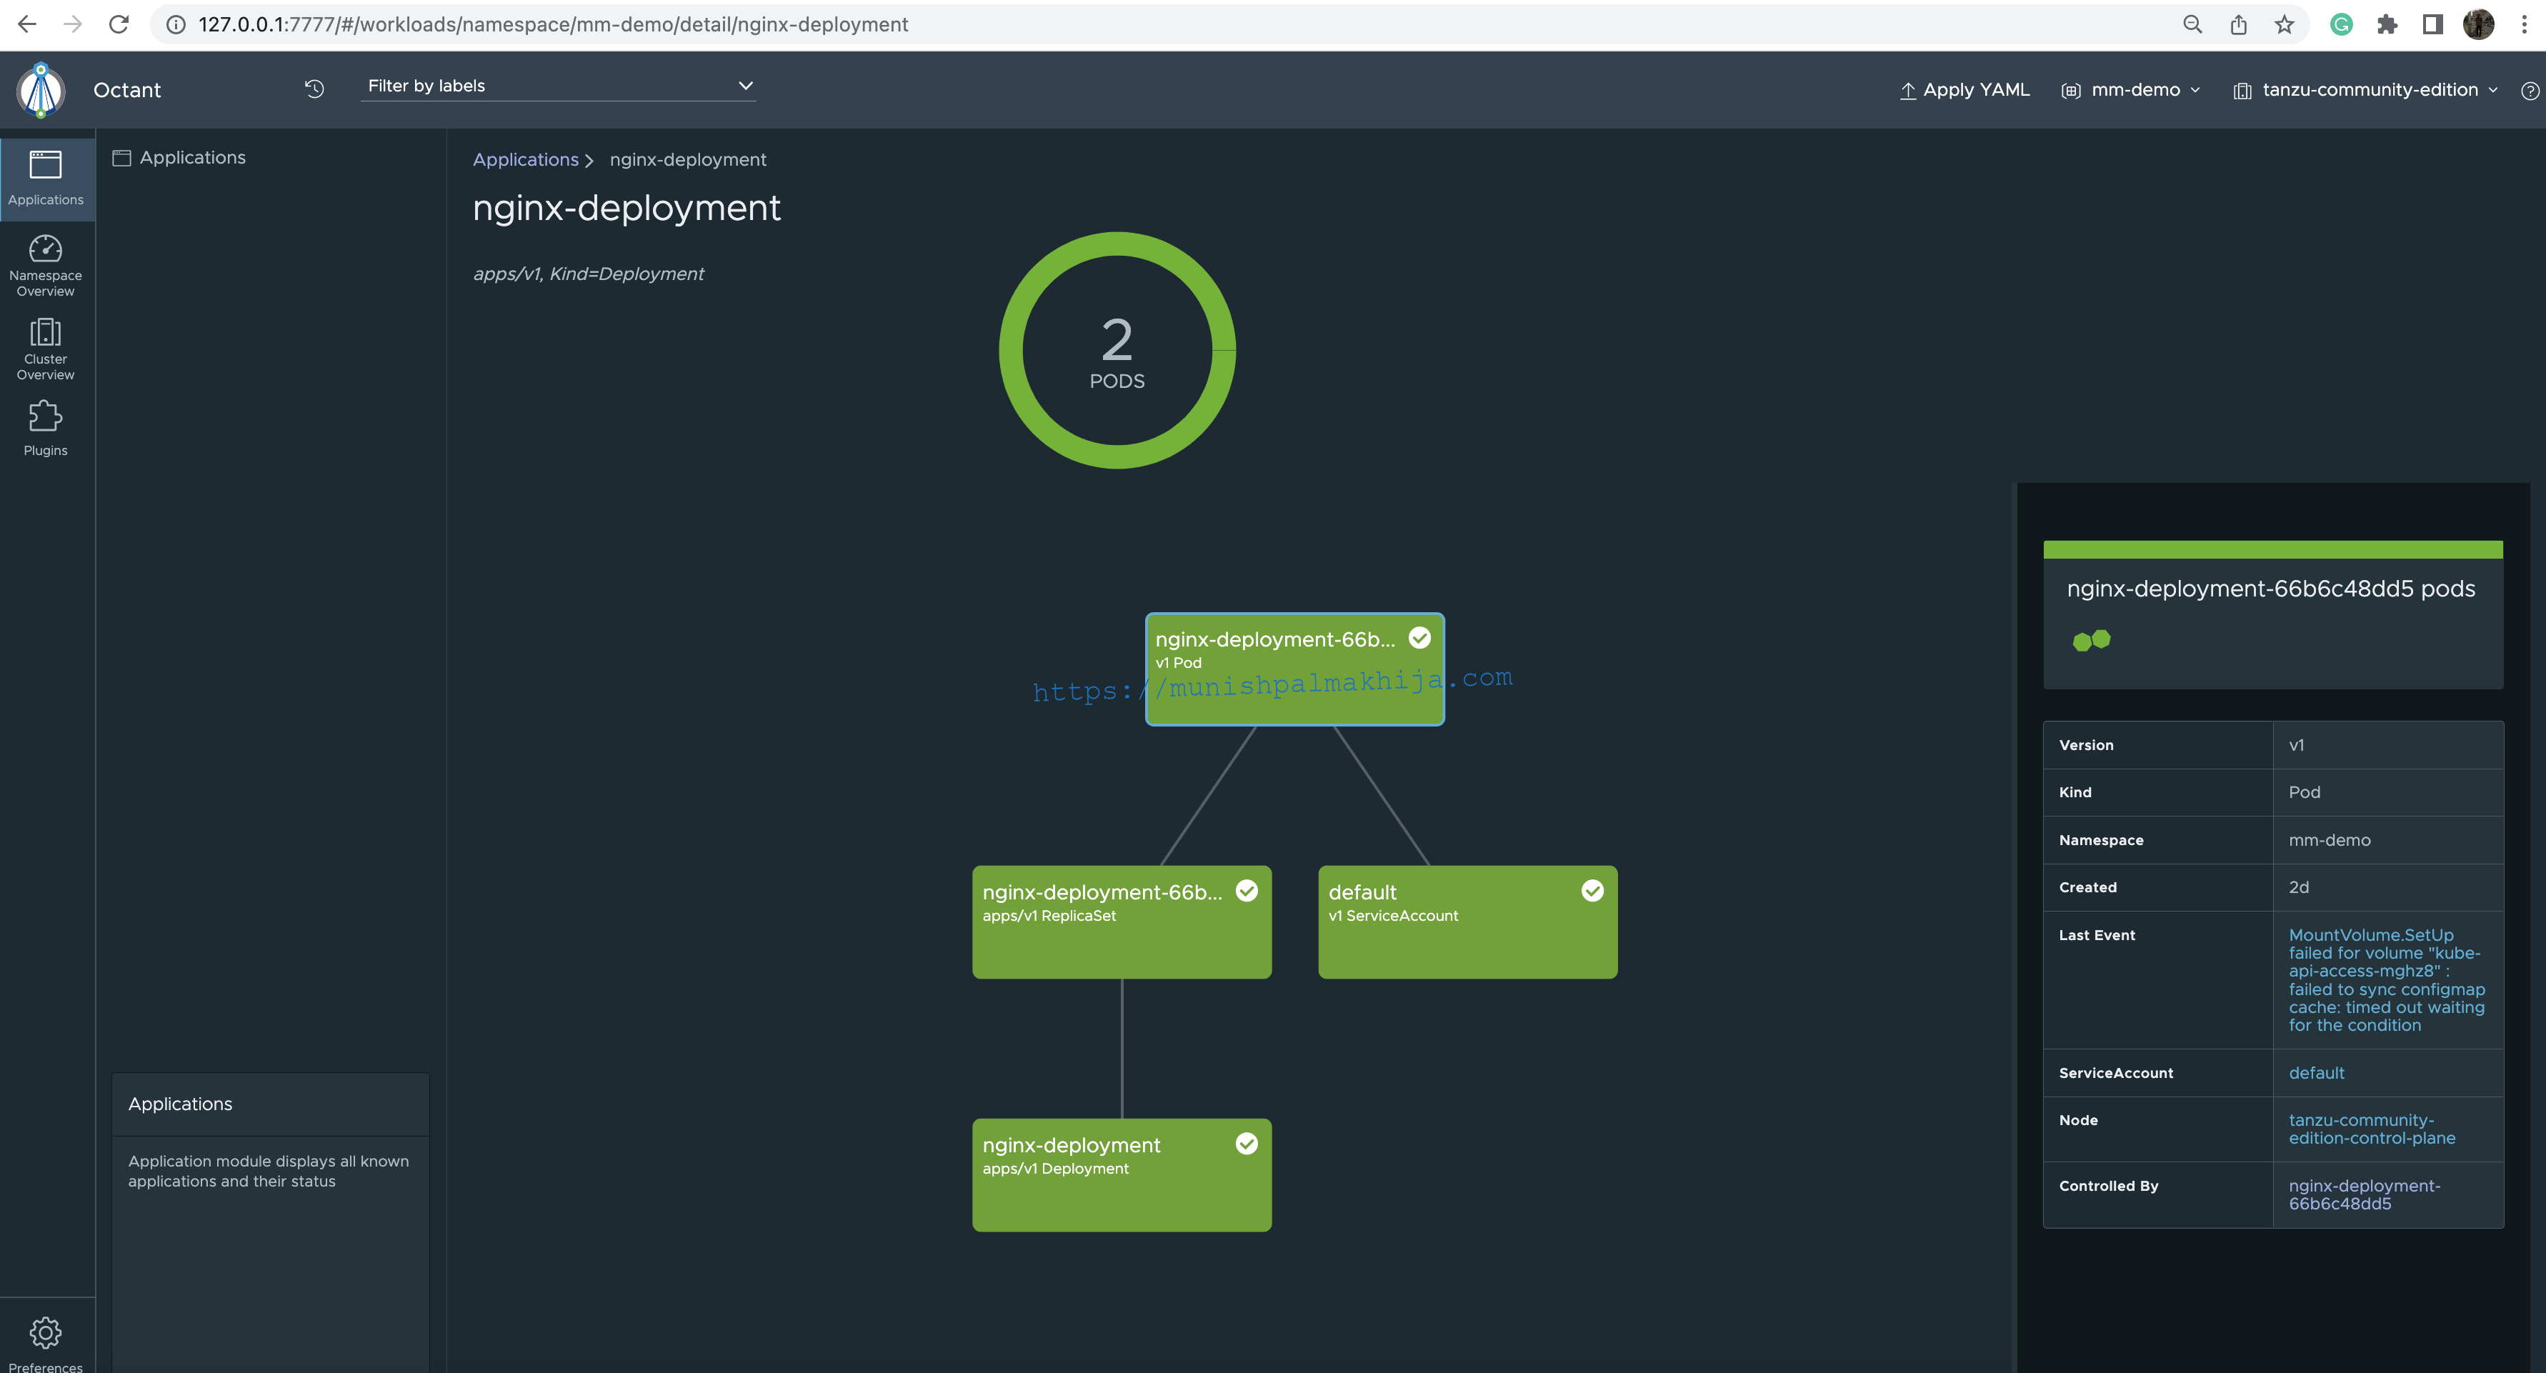Click the Applications breadcrumb link
Image resolution: width=2546 pixels, height=1373 pixels.
point(525,159)
